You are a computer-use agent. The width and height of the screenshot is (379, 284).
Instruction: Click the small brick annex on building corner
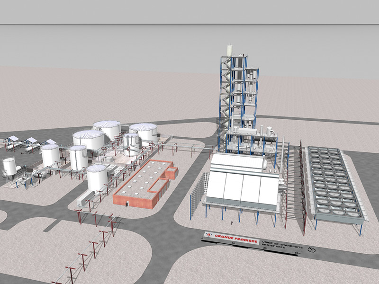click(171, 173)
